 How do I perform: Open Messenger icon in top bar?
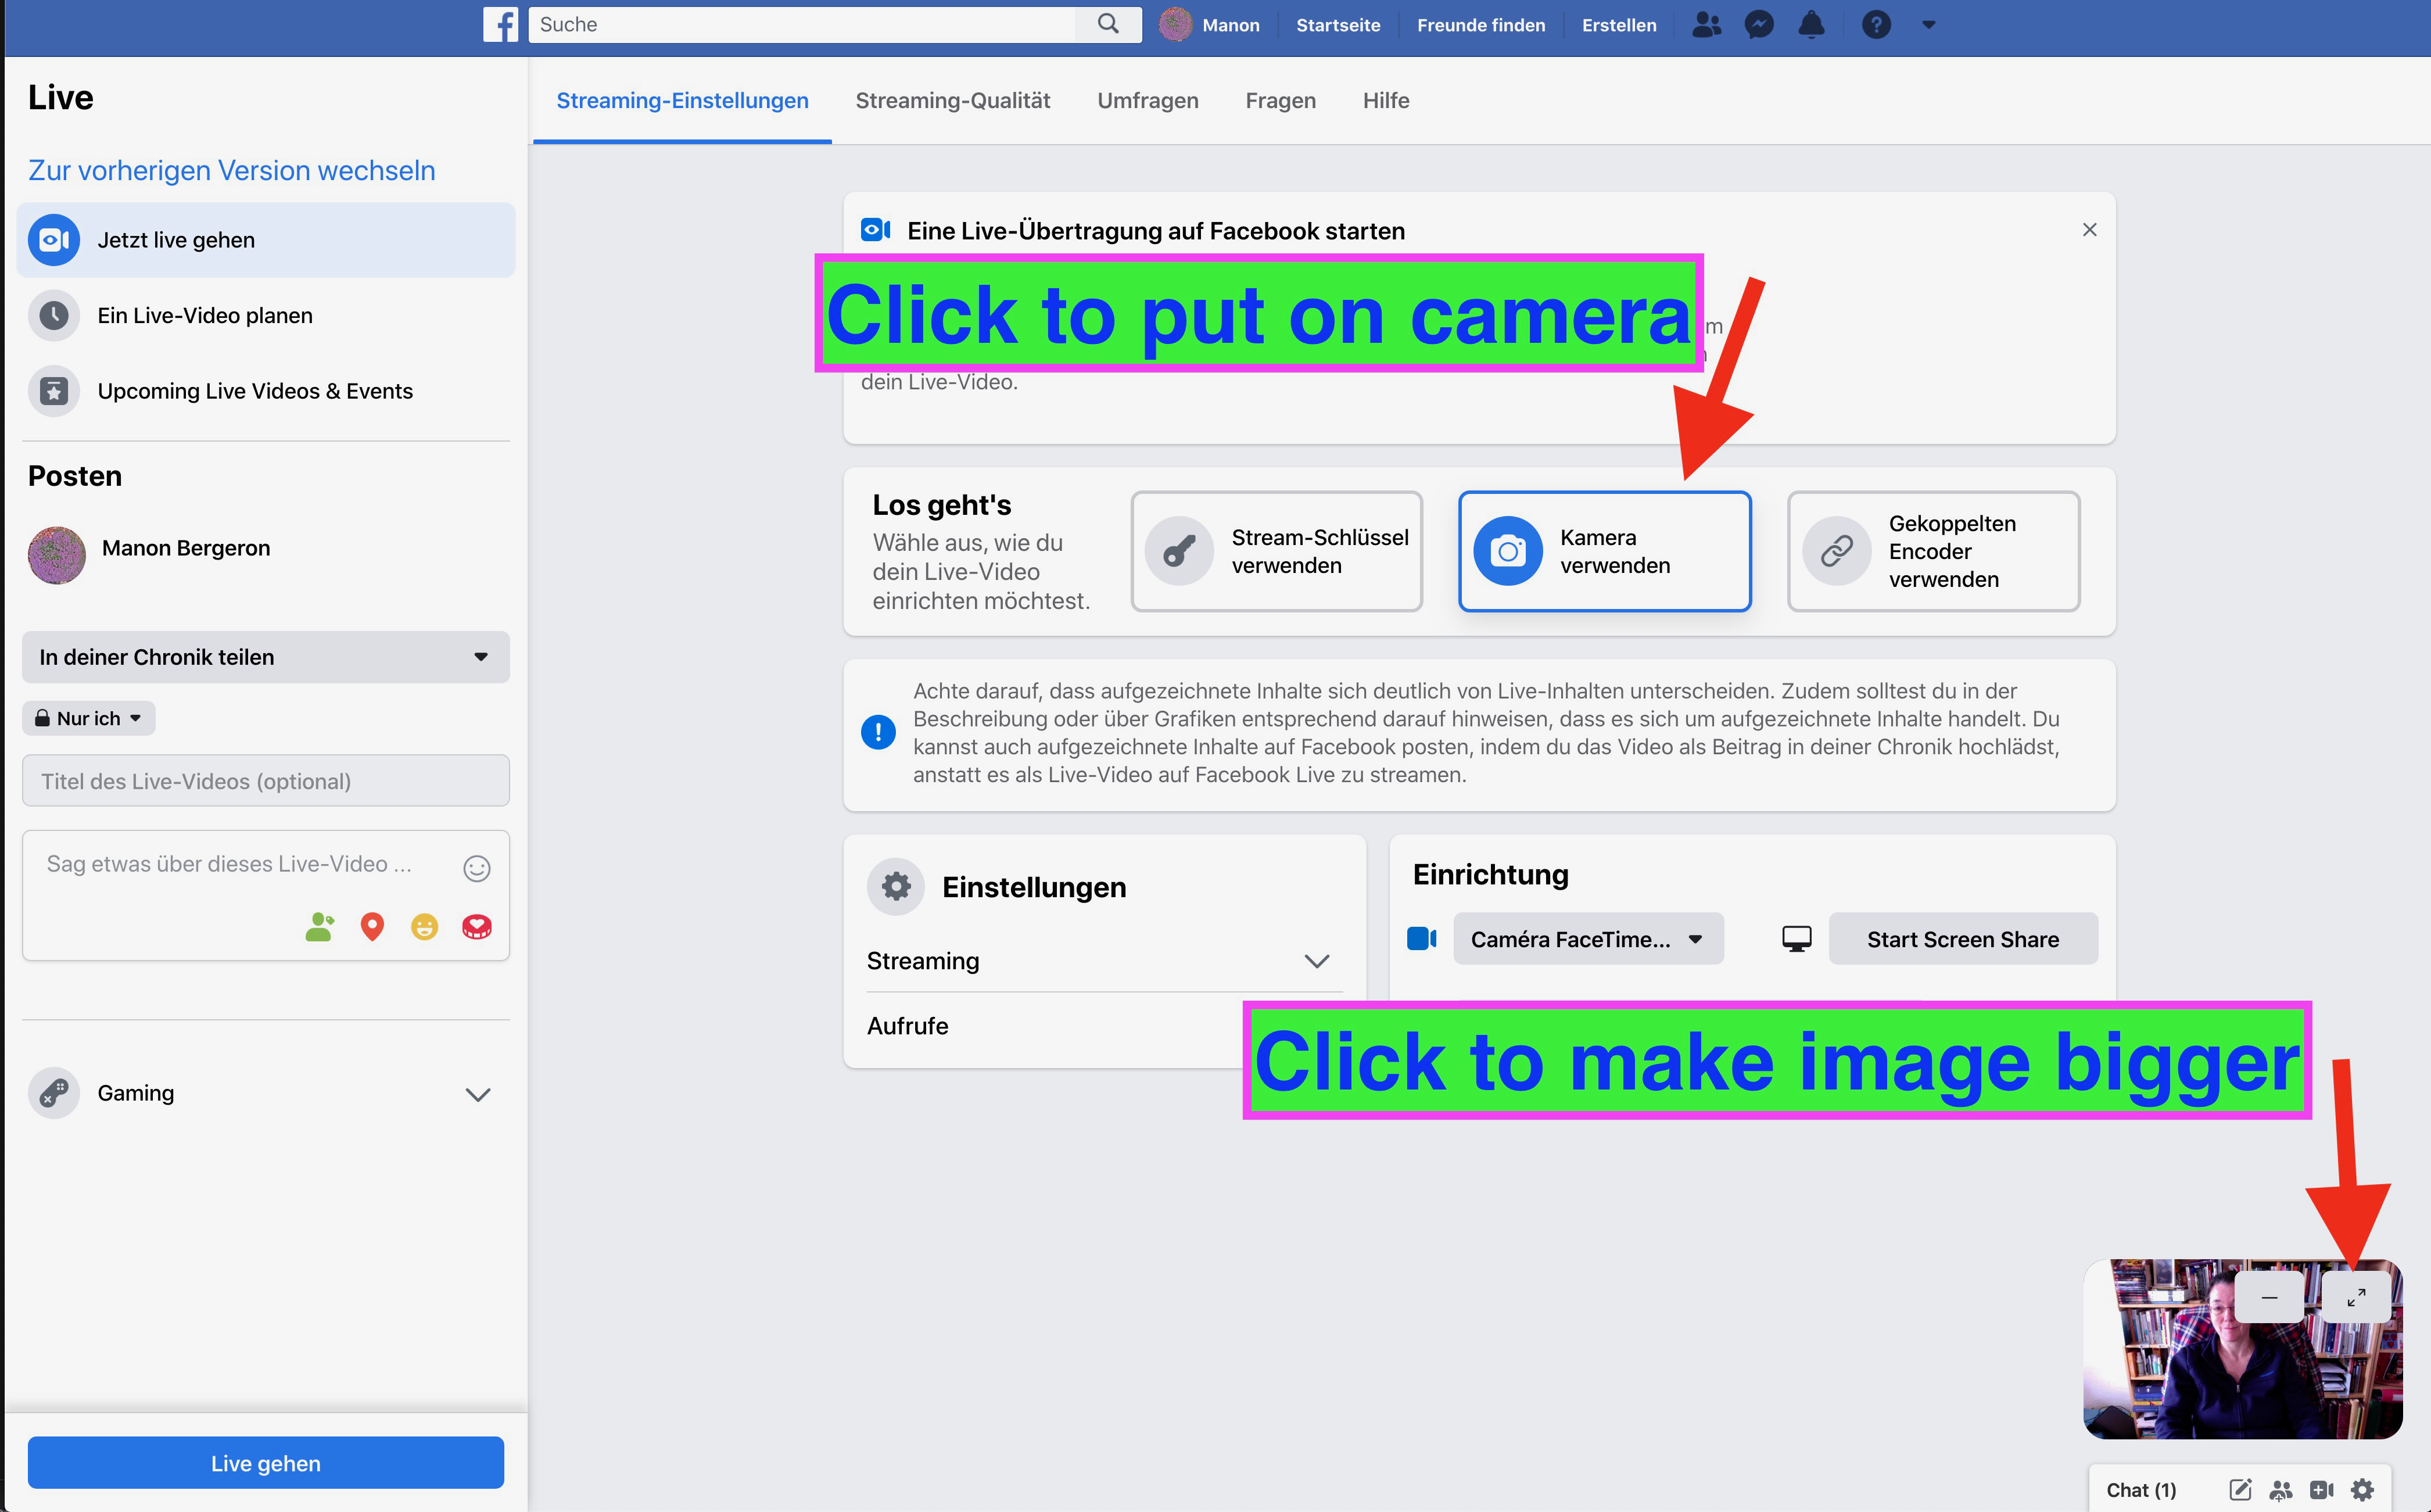point(1758,25)
